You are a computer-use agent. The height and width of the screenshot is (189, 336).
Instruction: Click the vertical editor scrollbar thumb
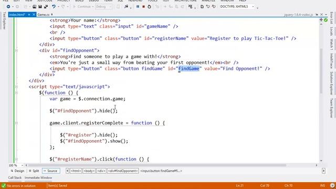pyautogui.click(x=321, y=71)
